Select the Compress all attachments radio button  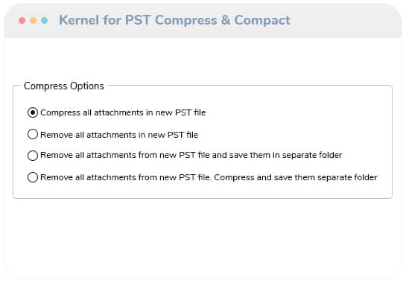[x=33, y=112]
